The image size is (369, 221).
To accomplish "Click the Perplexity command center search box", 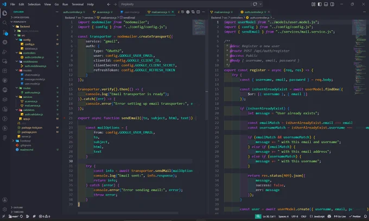I will pos(184,4).
